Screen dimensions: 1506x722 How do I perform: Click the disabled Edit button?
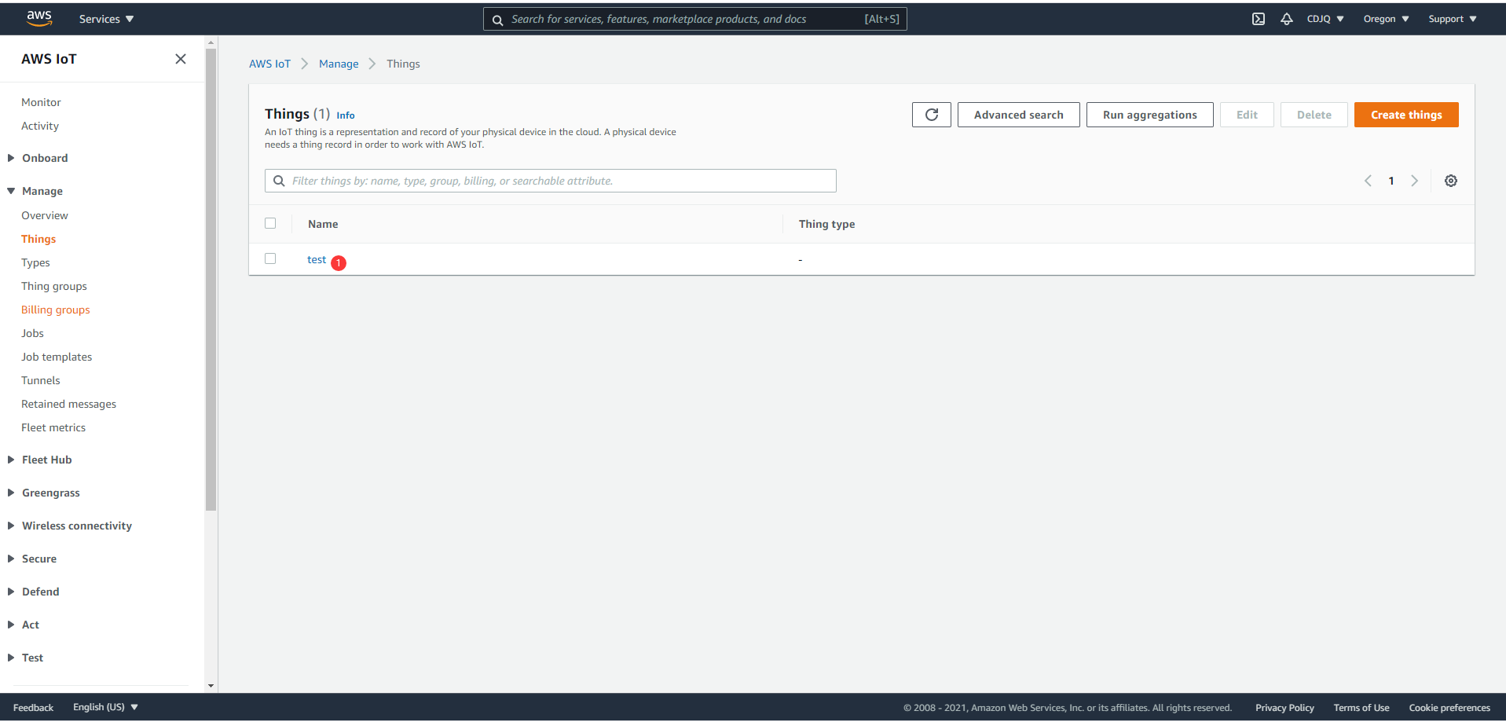[1247, 115]
